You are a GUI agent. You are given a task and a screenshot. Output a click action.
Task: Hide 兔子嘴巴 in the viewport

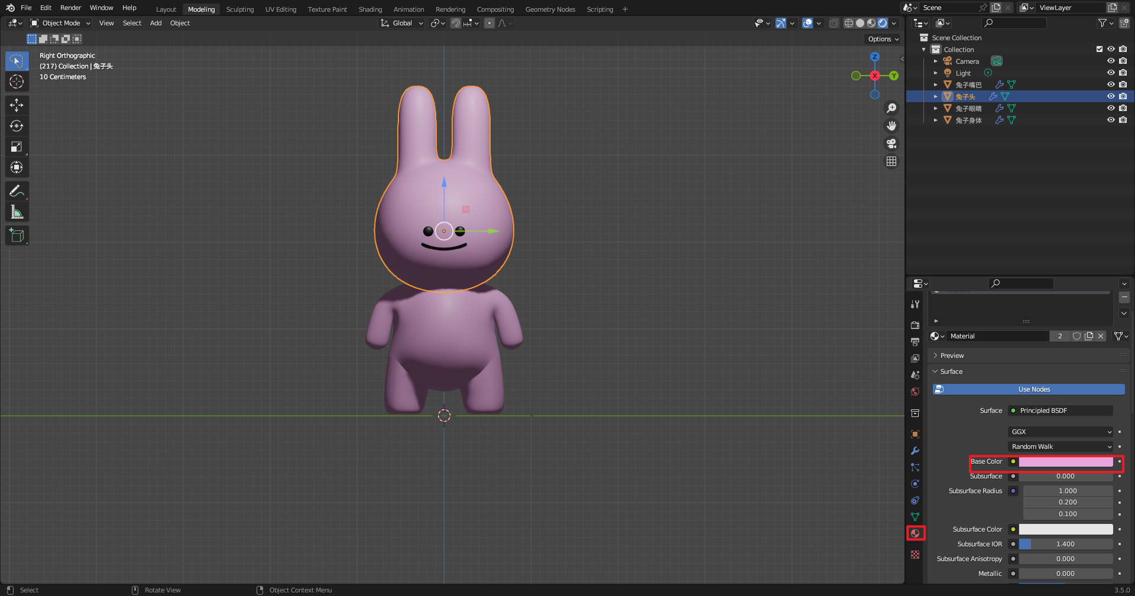tap(1111, 84)
